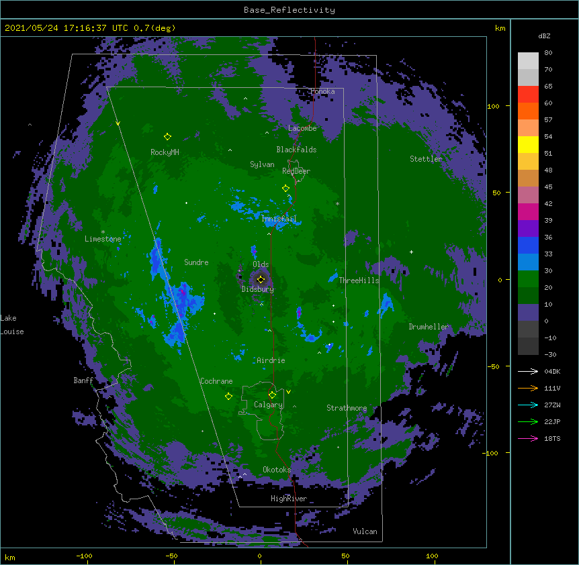
Task: Click the Airdrie town label
Action: tap(271, 360)
